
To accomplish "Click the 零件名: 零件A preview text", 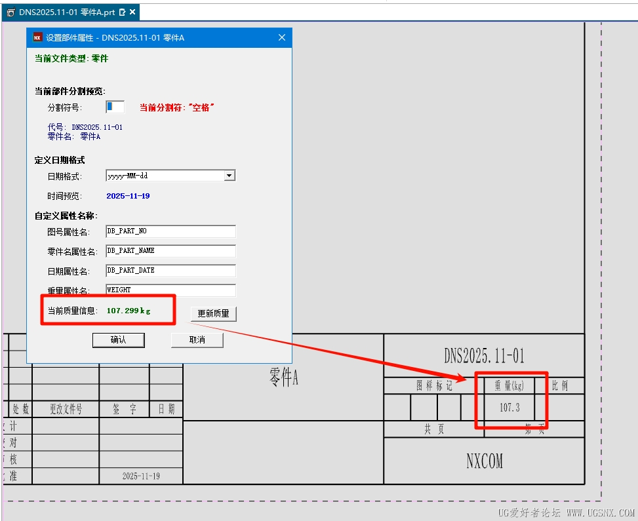I will click(x=74, y=137).
